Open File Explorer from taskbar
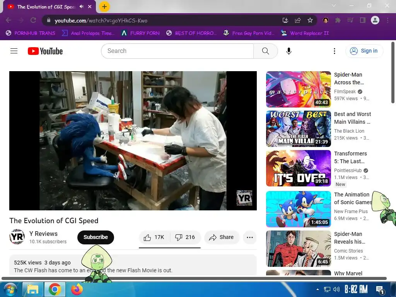 pyautogui.click(x=33, y=289)
